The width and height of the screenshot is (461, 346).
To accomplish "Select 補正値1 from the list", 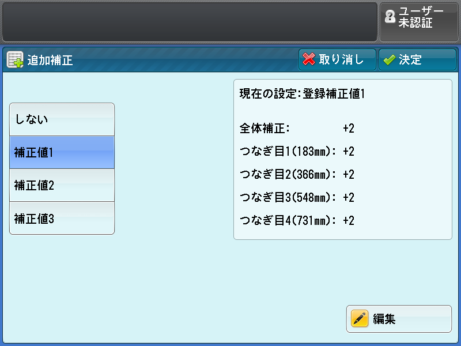I will pyautogui.click(x=62, y=152).
